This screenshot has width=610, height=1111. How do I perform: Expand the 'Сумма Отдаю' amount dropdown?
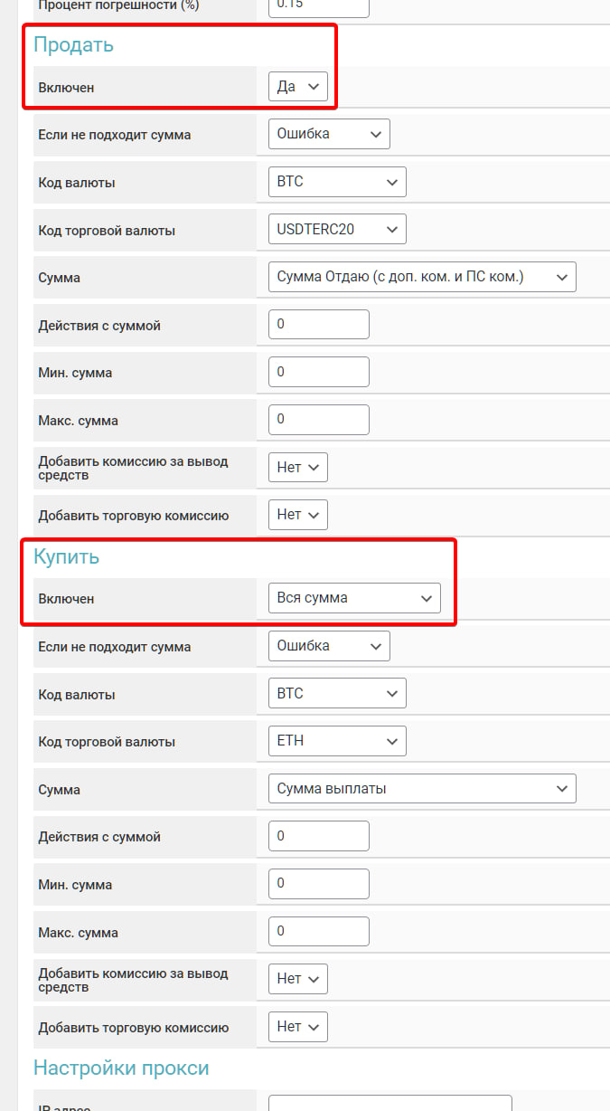point(422,277)
